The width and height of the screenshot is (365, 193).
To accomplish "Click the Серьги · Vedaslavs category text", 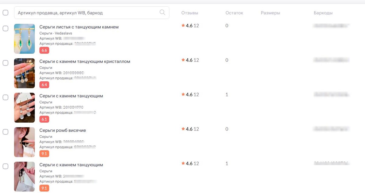I will [x=56, y=33].
